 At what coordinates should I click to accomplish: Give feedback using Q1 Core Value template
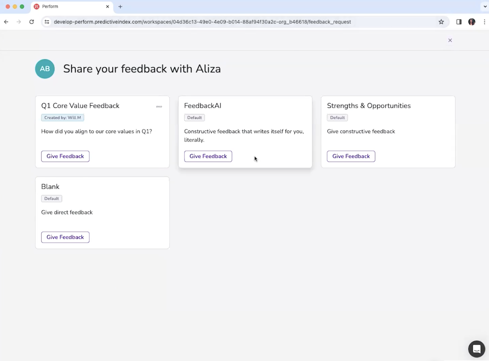[x=65, y=156]
